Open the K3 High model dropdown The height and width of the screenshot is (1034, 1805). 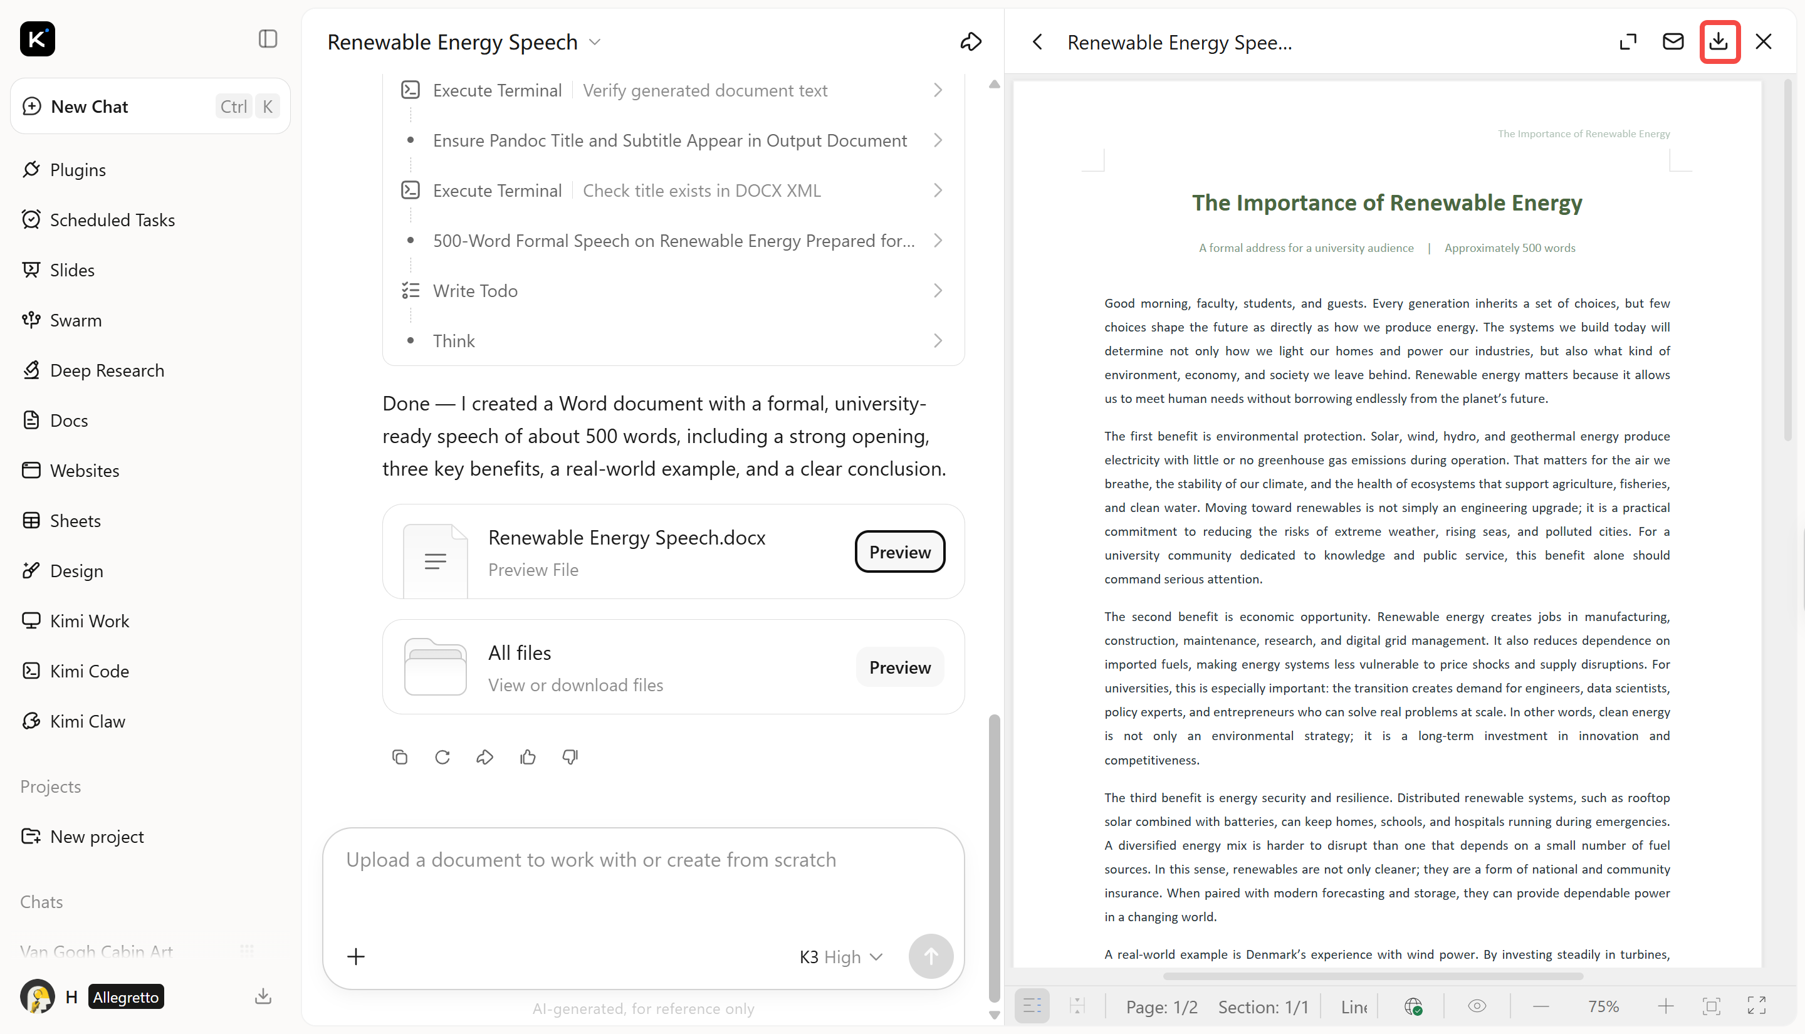842,956
